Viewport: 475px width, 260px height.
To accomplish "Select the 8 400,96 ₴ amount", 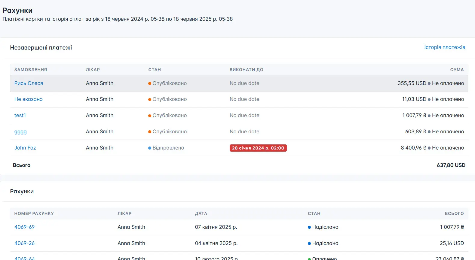I will point(413,148).
